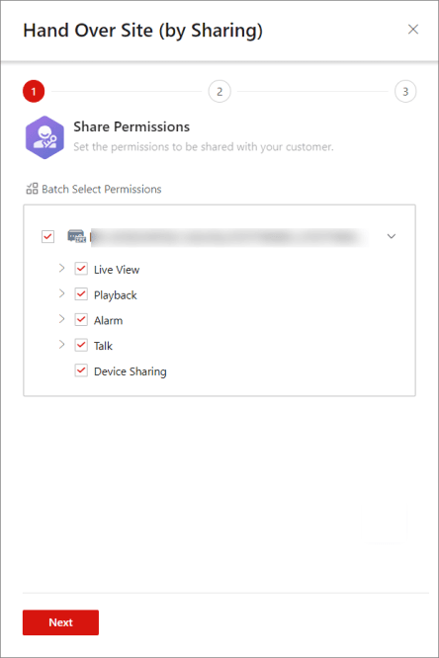Viewport: 439px width, 658px height.
Task: Click the device recorder icon in list
Action: tap(77, 236)
